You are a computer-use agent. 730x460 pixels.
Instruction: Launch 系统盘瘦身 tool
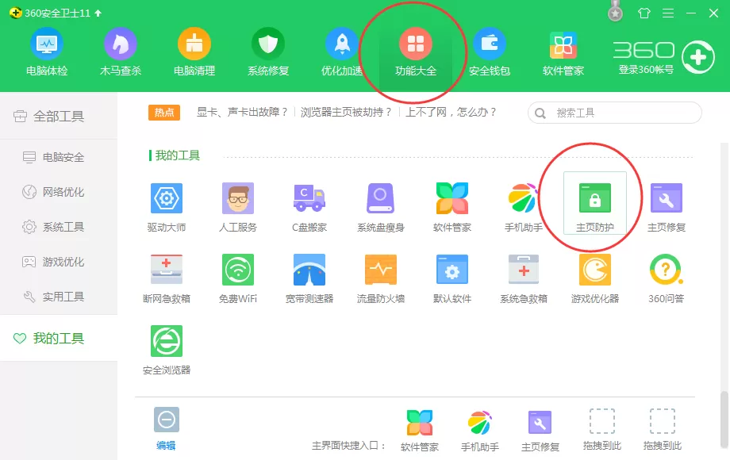(380, 208)
